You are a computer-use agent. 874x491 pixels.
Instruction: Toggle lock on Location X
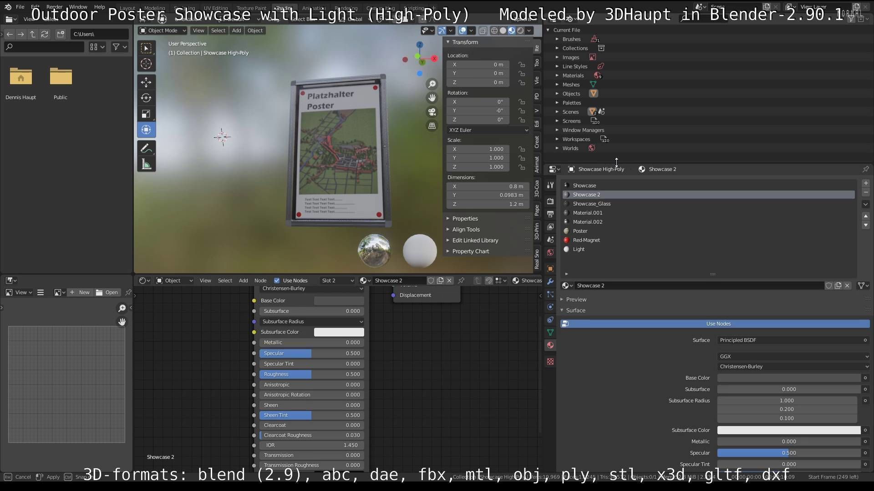pos(522,65)
